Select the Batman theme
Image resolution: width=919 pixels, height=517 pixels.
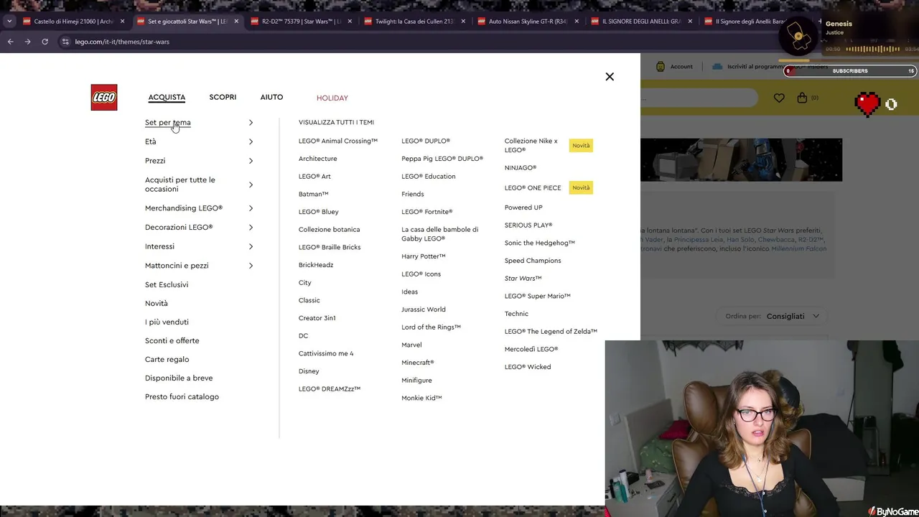coord(313,194)
